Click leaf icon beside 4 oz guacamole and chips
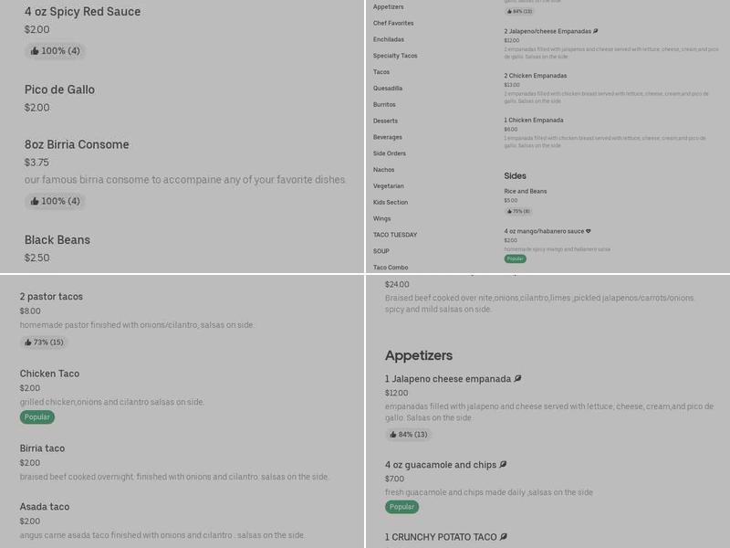 point(503,465)
